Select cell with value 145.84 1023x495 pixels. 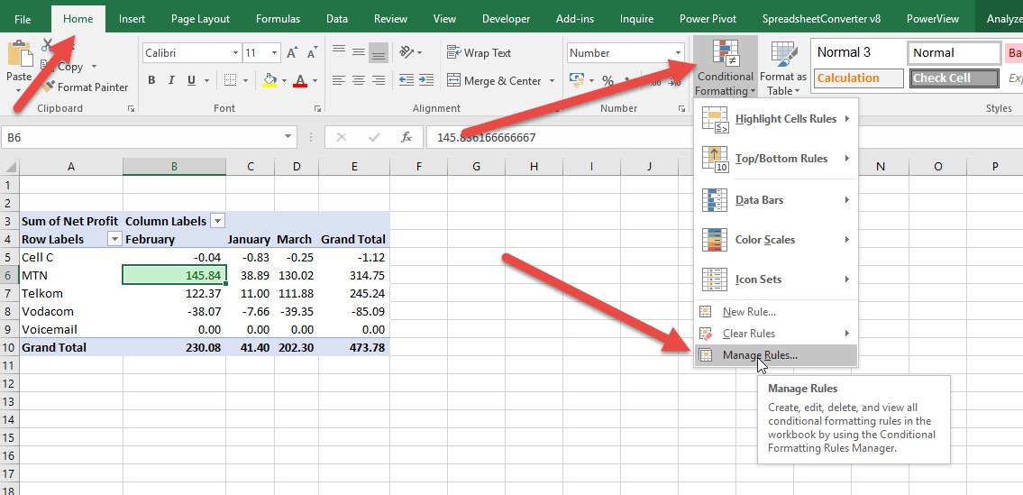pyautogui.click(x=174, y=275)
